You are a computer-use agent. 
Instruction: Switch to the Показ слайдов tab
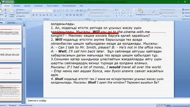(x=53, y=6)
